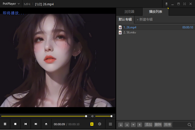Skip to the previous track
Viewport: 195px width, 130px height.
coord(26,124)
